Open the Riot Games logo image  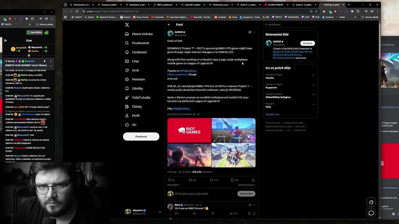189,130
